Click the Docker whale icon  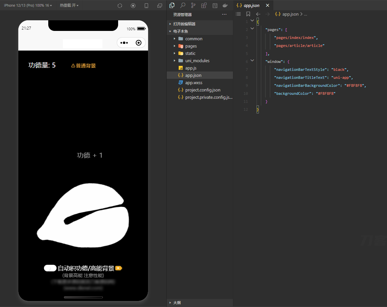click(225, 5)
